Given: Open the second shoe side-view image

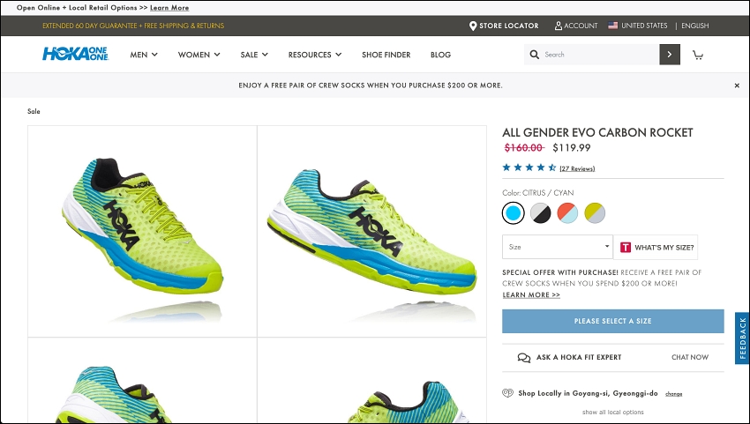Looking at the screenshot, I should coord(371,231).
